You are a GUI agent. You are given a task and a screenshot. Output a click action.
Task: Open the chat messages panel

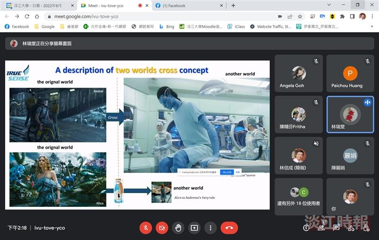336,228
